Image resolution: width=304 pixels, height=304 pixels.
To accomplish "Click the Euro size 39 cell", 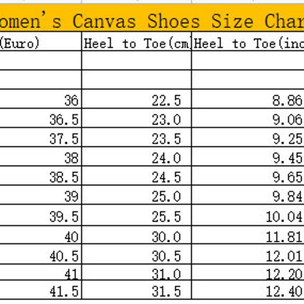I will coord(41,197).
